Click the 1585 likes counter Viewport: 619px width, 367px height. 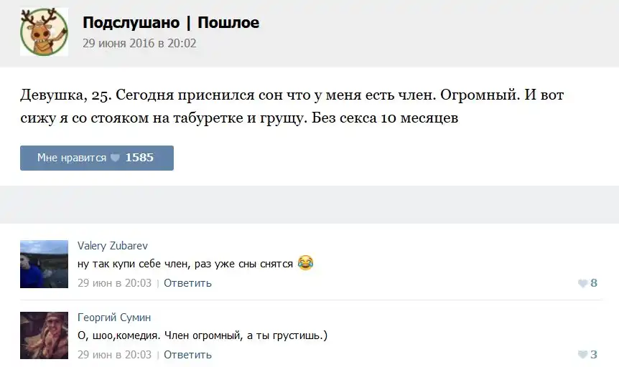click(x=139, y=158)
